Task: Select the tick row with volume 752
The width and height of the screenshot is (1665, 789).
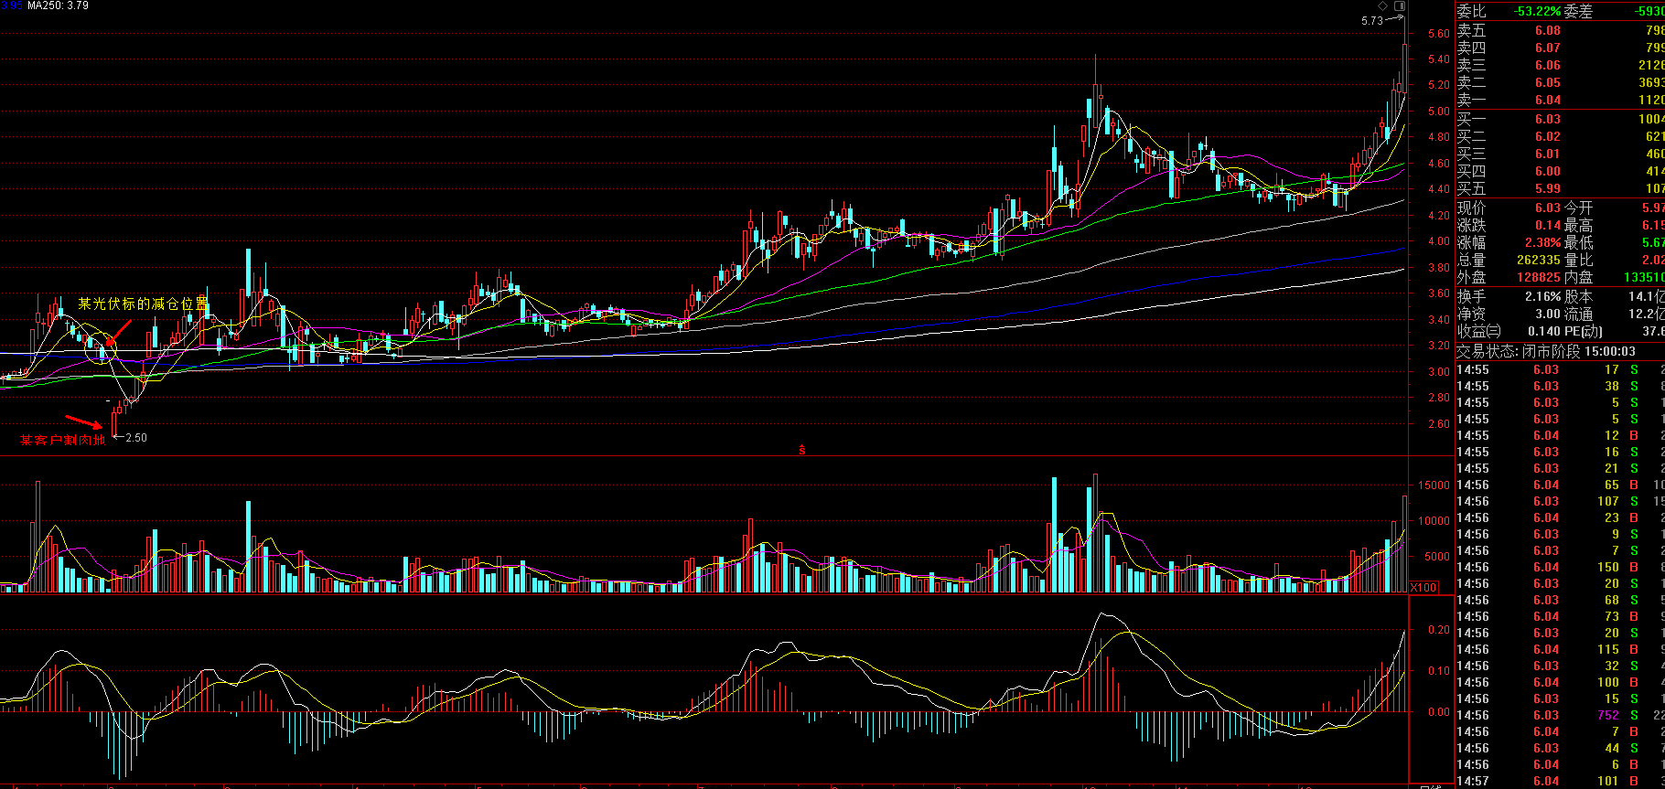Action: pyautogui.click(x=1561, y=715)
